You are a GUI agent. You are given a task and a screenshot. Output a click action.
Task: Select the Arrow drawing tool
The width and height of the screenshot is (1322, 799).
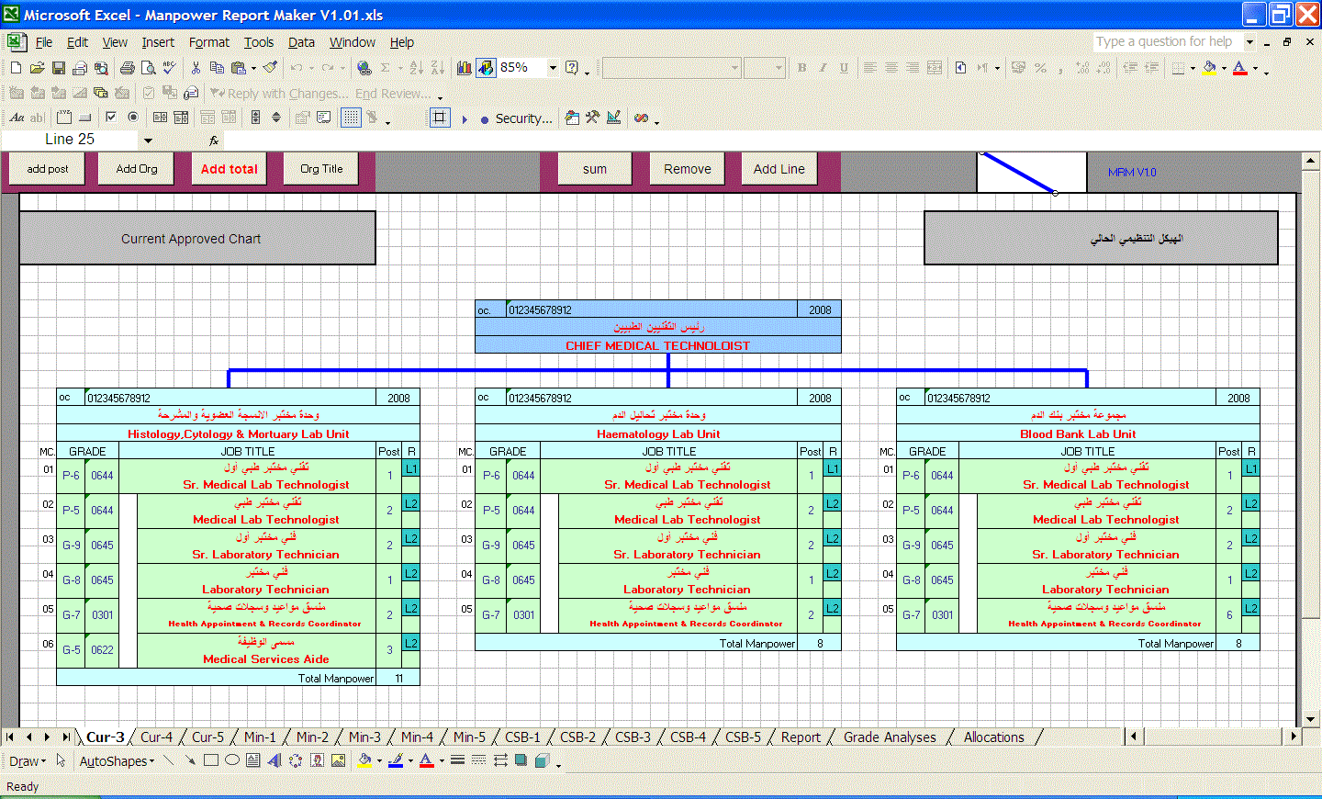189,760
